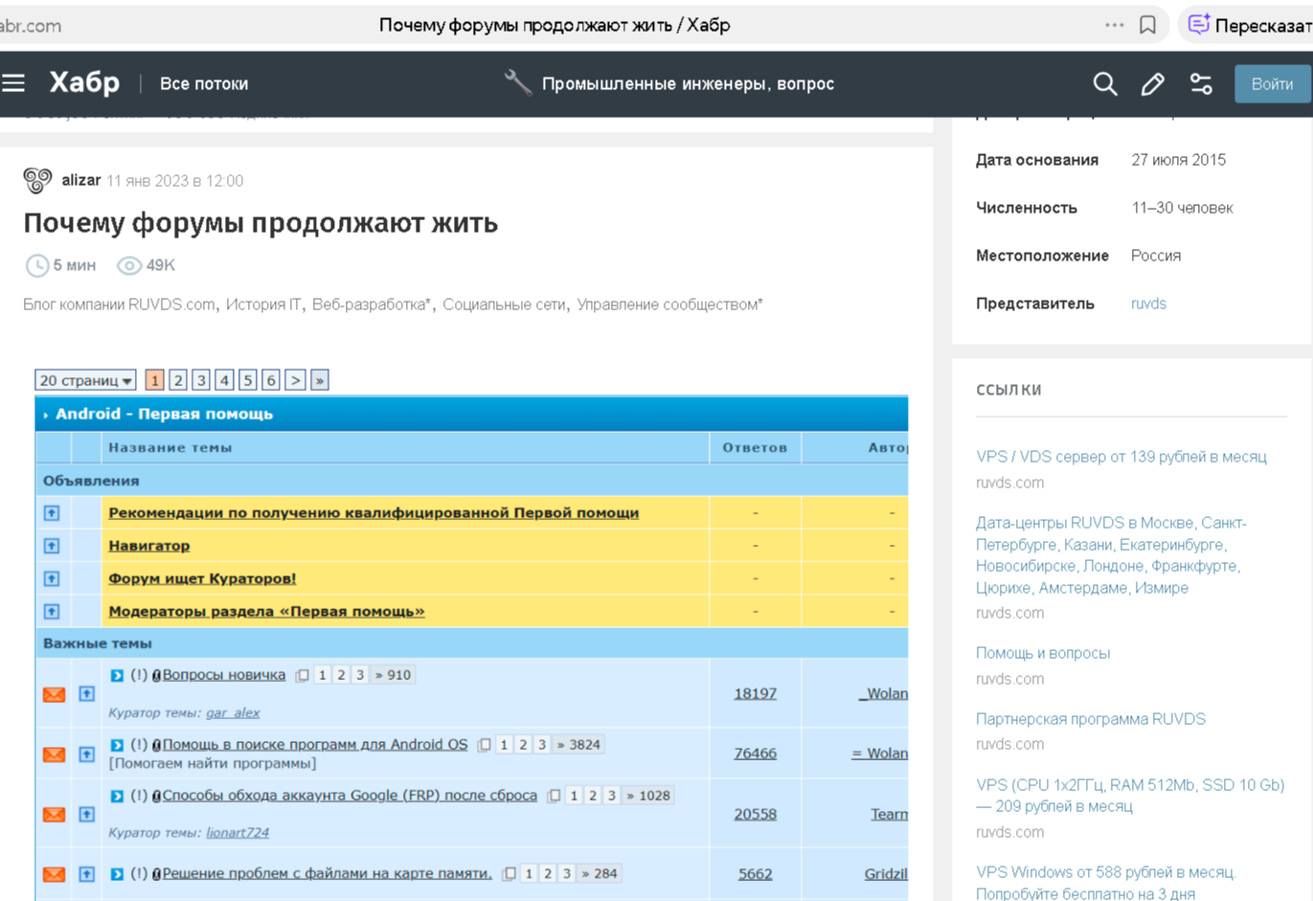Viewport: 1313px width, 901px height.
Task: Open curator profile gar_alex
Action: coord(233,712)
